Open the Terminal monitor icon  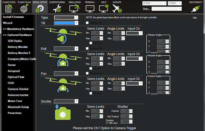[x=90, y=9]
